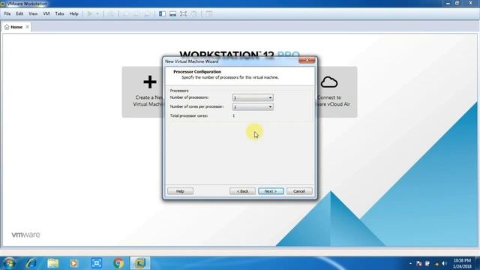The height and width of the screenshot is (270, 480).
Task: Click the console view toolbar icon
Action: tap(209, 13)
